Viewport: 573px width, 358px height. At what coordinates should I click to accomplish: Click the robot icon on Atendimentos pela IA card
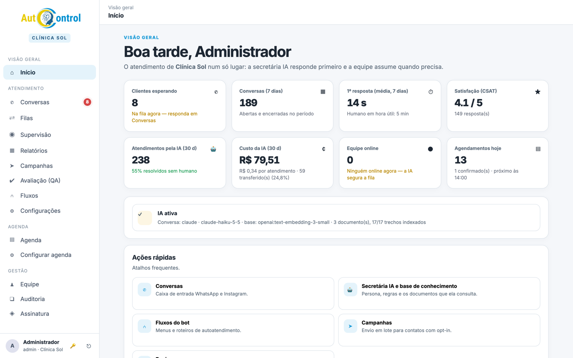[x=213, y=149]
